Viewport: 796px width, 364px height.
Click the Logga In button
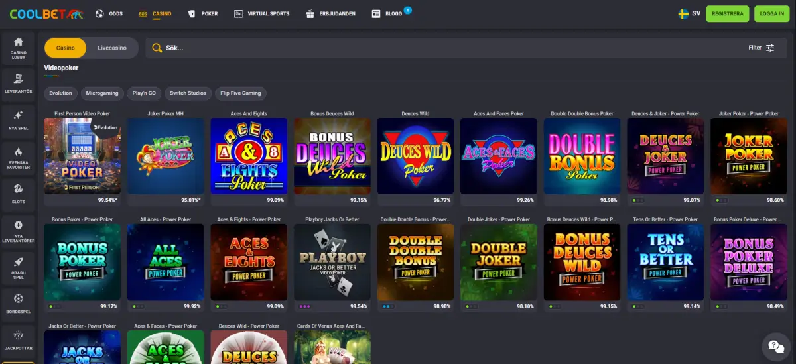click(x=772, y=13)
